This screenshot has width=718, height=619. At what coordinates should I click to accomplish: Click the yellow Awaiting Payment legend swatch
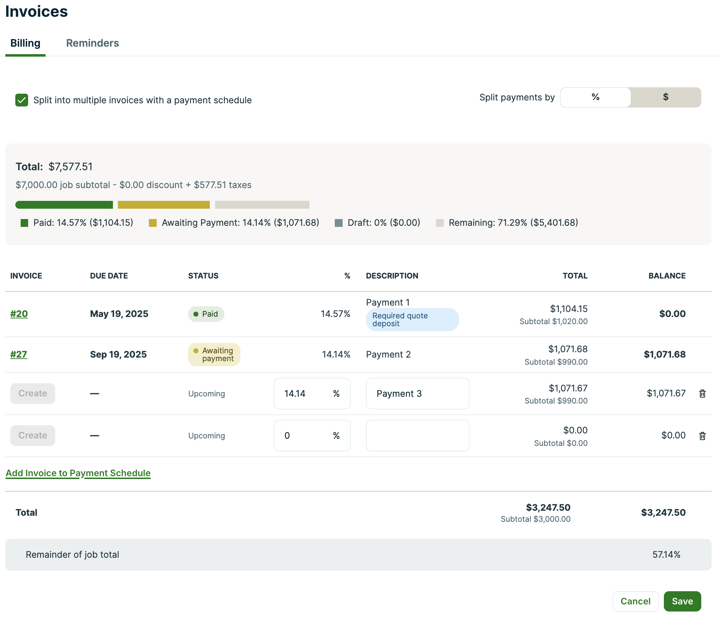click(x=153, y=223)
